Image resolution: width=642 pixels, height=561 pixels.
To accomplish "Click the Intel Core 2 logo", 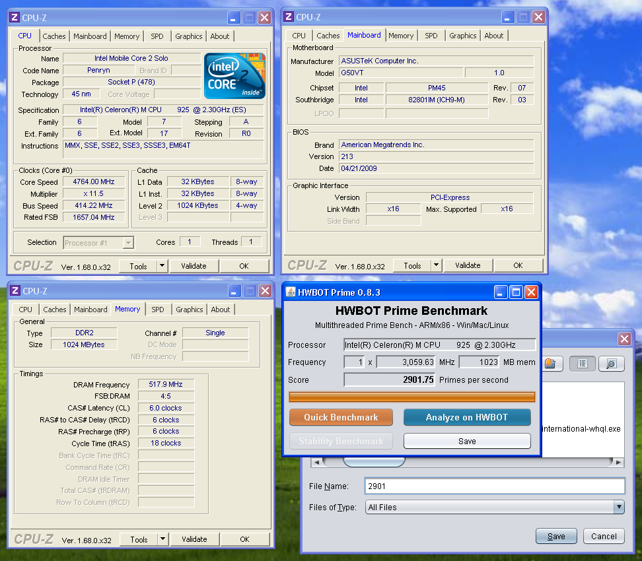I will tap(234, 76).
